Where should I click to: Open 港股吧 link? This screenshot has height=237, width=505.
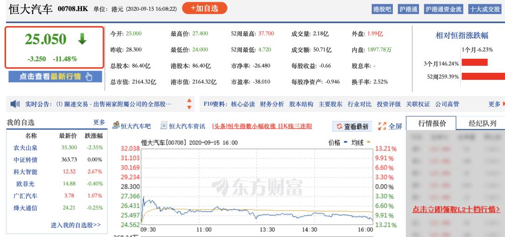click(x=382, y=9)
